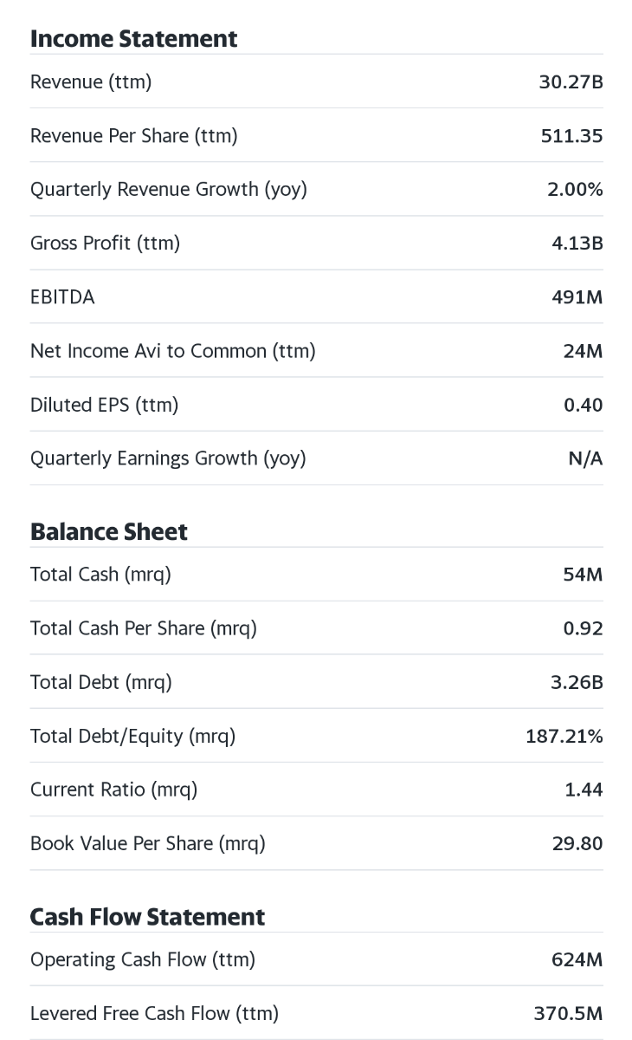Screen dimensions: 632x1040
Task: Click the 3.26B total debt value
Action: [x=577, y=682]
